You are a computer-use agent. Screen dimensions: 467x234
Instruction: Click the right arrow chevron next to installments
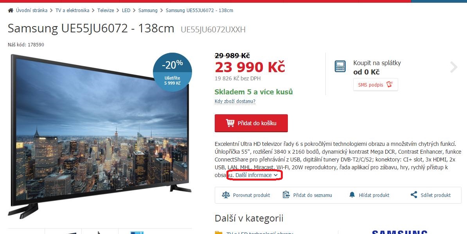(x=454, y=67)
